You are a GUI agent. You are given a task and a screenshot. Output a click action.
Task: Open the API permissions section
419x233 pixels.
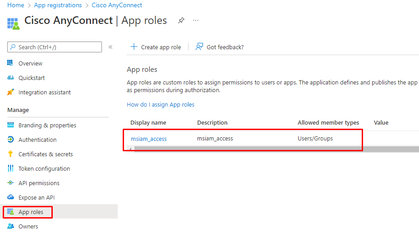click(39, 183)
